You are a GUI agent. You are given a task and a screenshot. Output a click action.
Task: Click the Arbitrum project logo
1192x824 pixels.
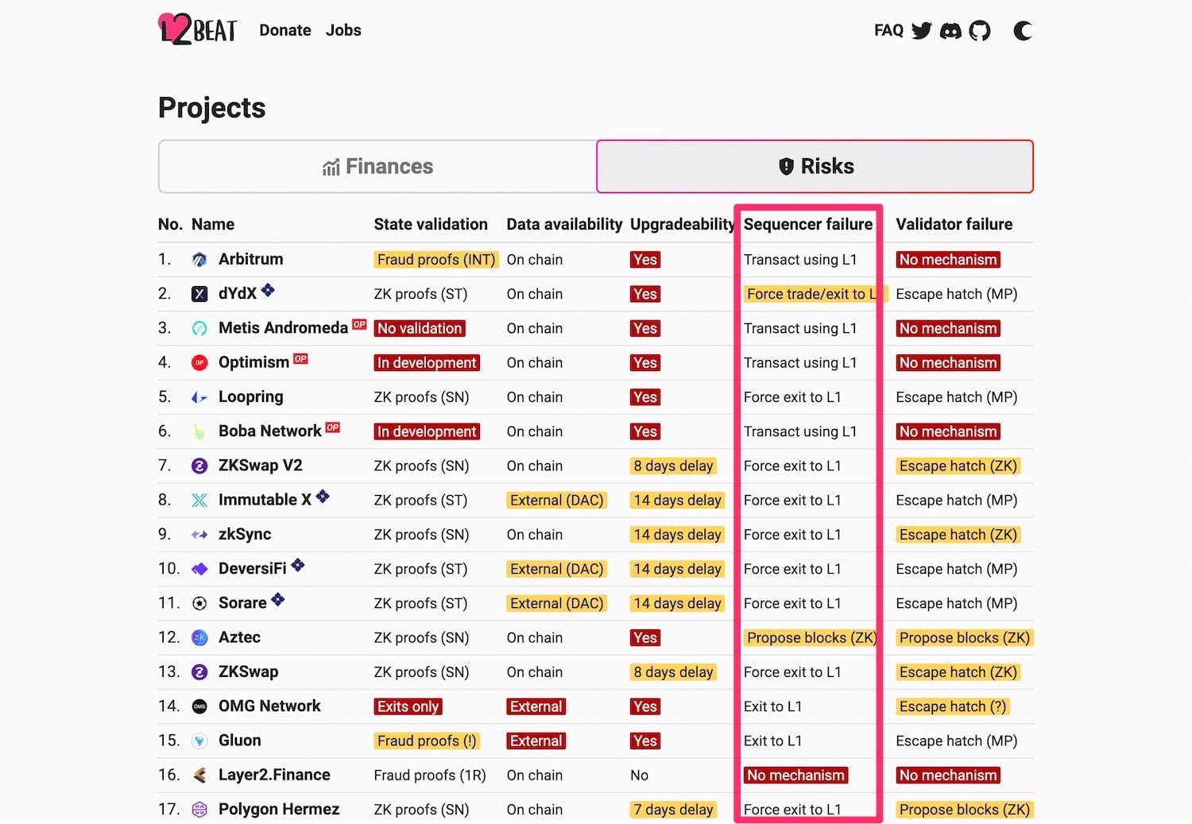199,260
